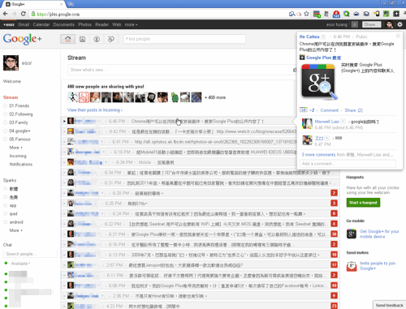The height and width of the screenshot is (309, 406).
Task: Show 3 more comments link
Action: [x=318, y=155]
